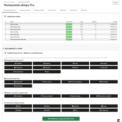The height and width of the screenshot is (122, 122).
Task: Select the Tłumaczenia sklepu Pro tab
Action: pyautogui.click(x=10, y=10)
